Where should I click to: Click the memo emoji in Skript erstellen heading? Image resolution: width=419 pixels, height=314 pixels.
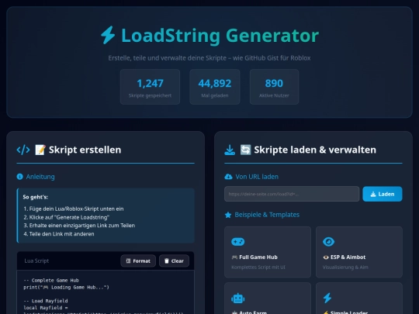pyautogui.click(x=40, y=150)
